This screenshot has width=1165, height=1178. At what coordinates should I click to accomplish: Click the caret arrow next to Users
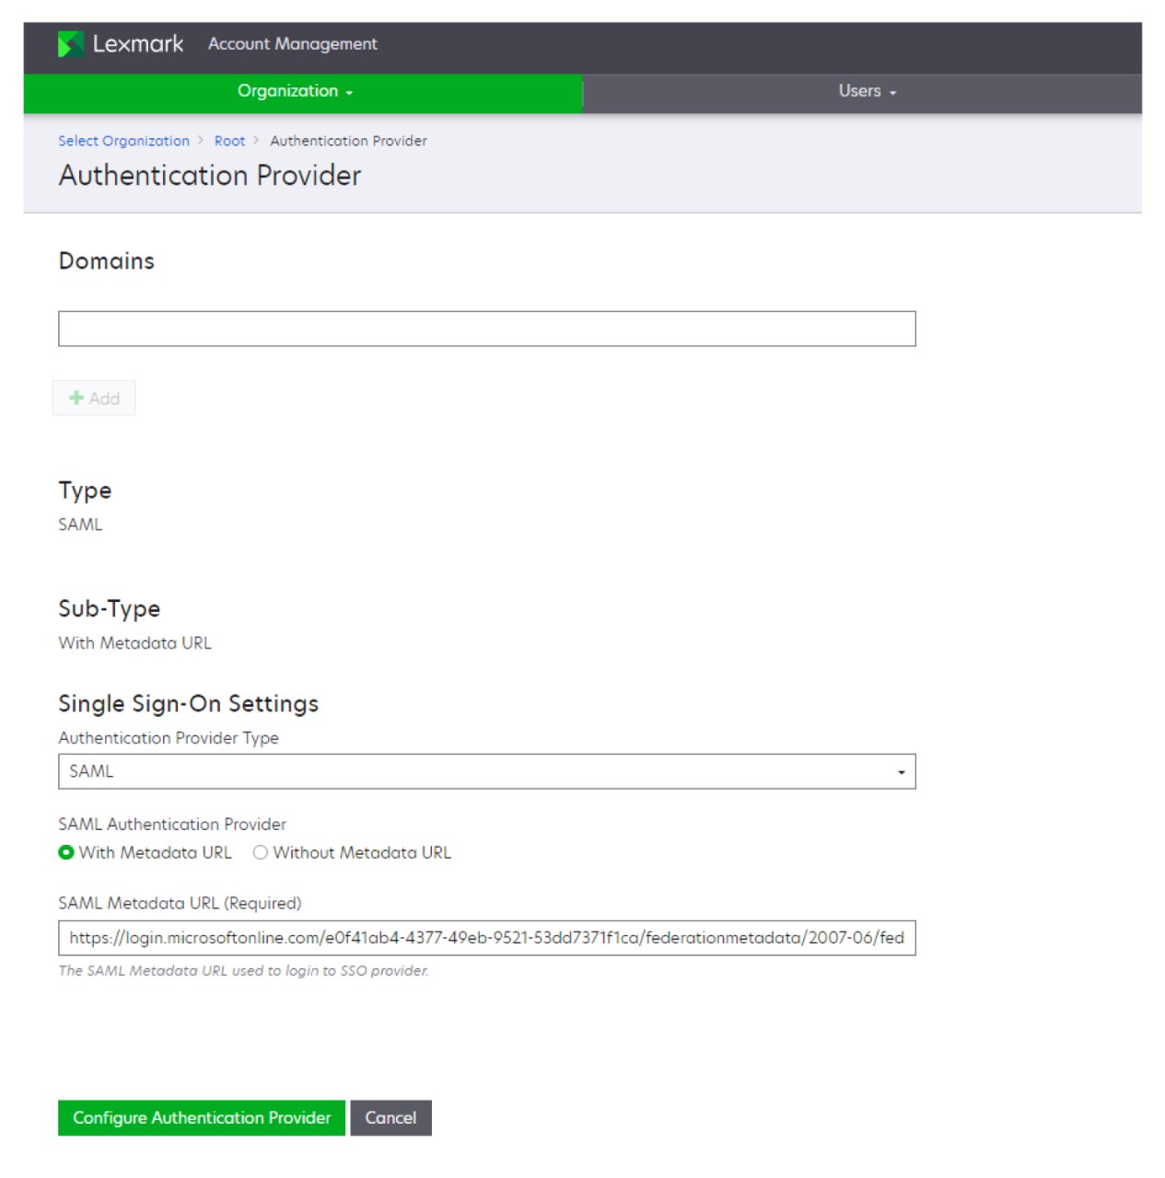893,93
